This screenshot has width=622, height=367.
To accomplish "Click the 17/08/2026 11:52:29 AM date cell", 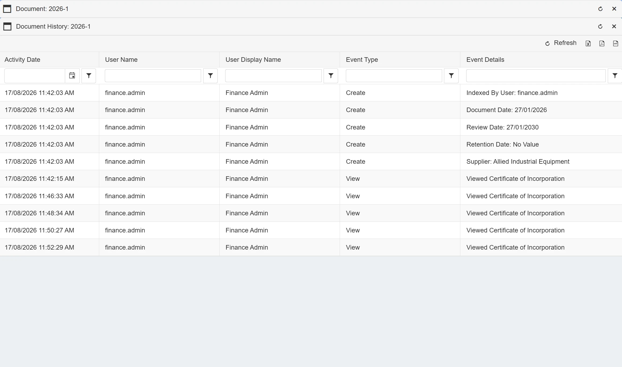I will (x=49, y=247).
